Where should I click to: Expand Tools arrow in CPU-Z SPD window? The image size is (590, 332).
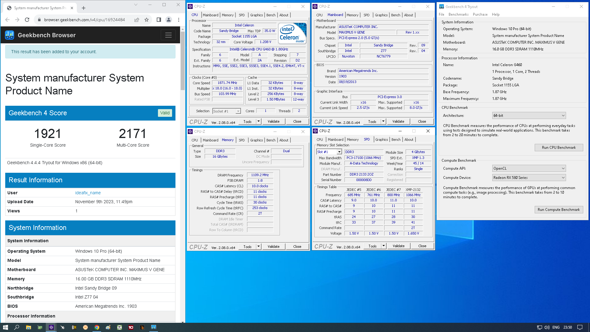click(383, 246)
